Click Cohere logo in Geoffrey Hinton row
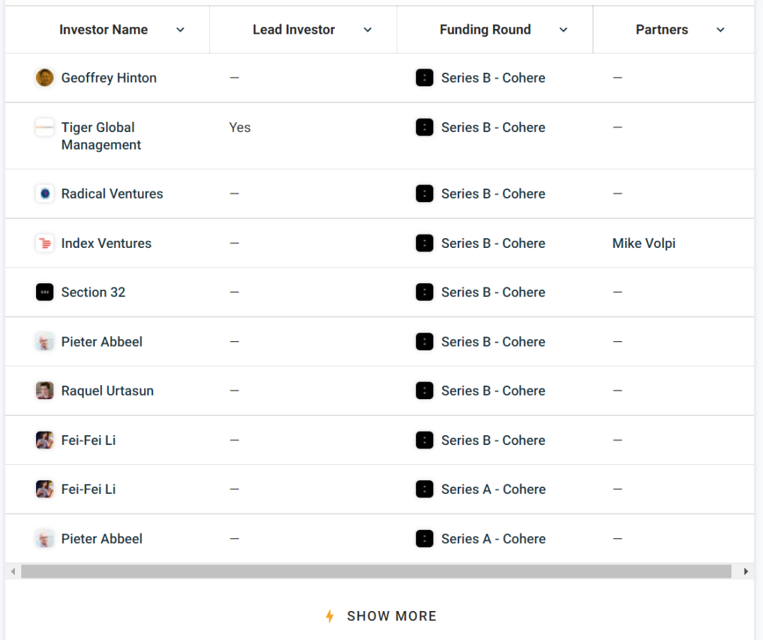The image size is (763, 640). coord(425,78)
